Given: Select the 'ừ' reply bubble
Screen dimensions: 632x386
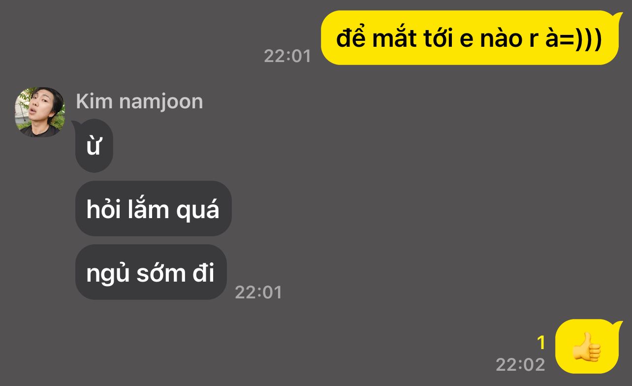Looking at the screenshot, I should coord(94,146).
